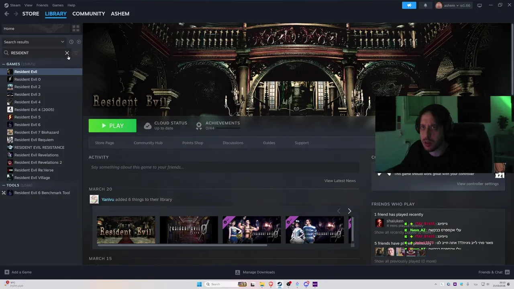This screenshot has height=289, width=514.
Task: Open the Help menu
Action: [71, 5]
